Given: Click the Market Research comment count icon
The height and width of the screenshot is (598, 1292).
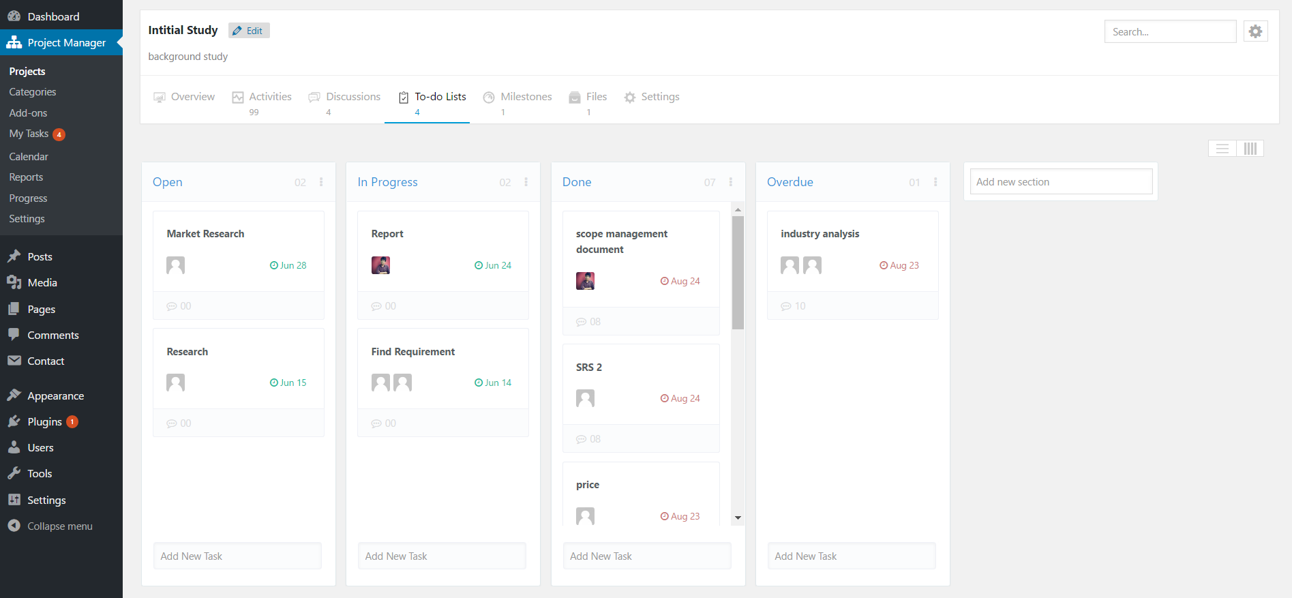Looking at the screenshot, I should [x=172, y=306].
